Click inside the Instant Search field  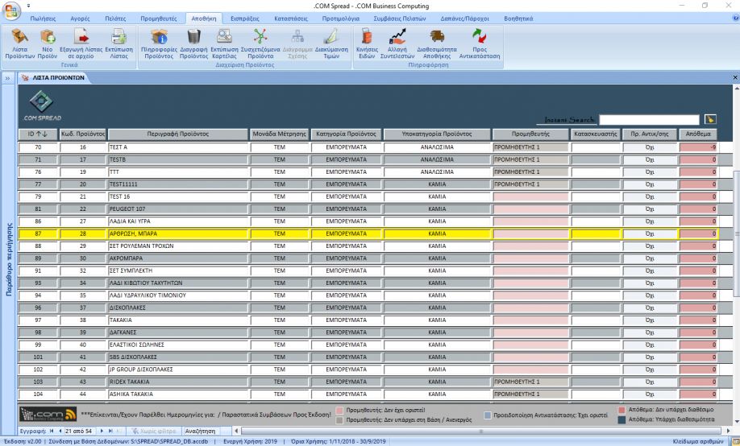pos(649,120)
